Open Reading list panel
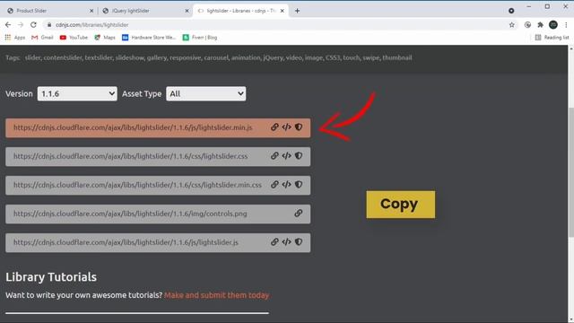574x323 pixels. click(x=552, y=38)
